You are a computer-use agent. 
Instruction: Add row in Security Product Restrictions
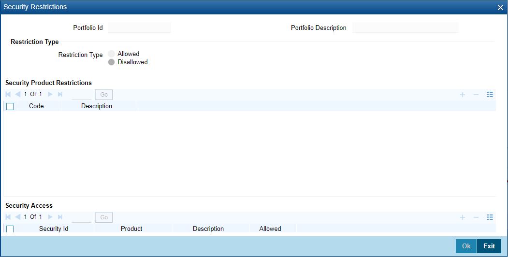tap(463, 95)
